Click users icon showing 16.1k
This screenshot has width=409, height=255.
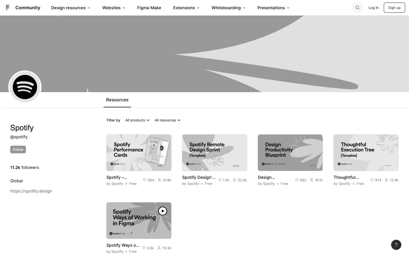coord(312,180)
